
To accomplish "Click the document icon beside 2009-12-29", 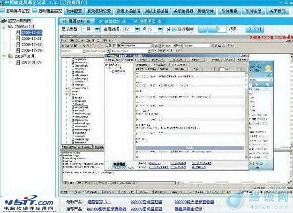I will point(17,50).
